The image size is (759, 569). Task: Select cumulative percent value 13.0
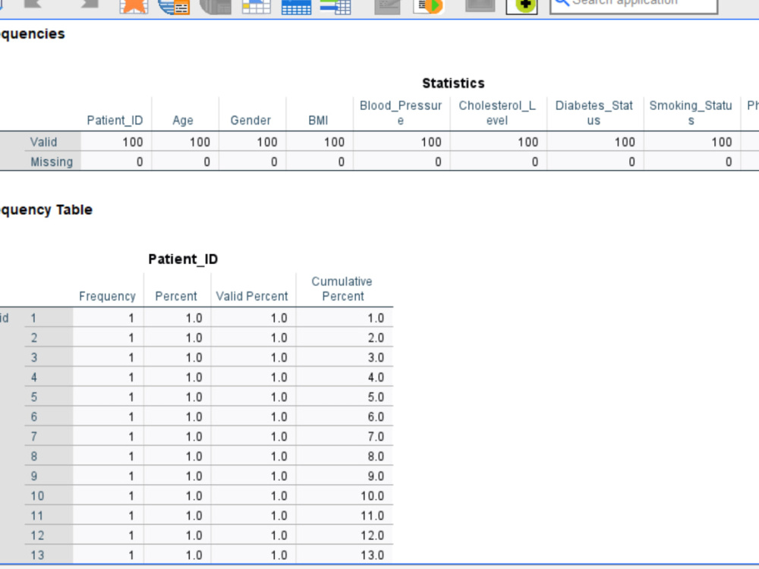pos(372,555)
